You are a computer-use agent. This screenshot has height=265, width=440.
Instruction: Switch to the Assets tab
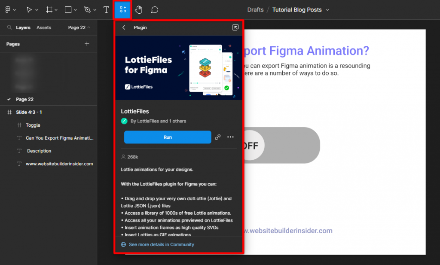(43, 27)
